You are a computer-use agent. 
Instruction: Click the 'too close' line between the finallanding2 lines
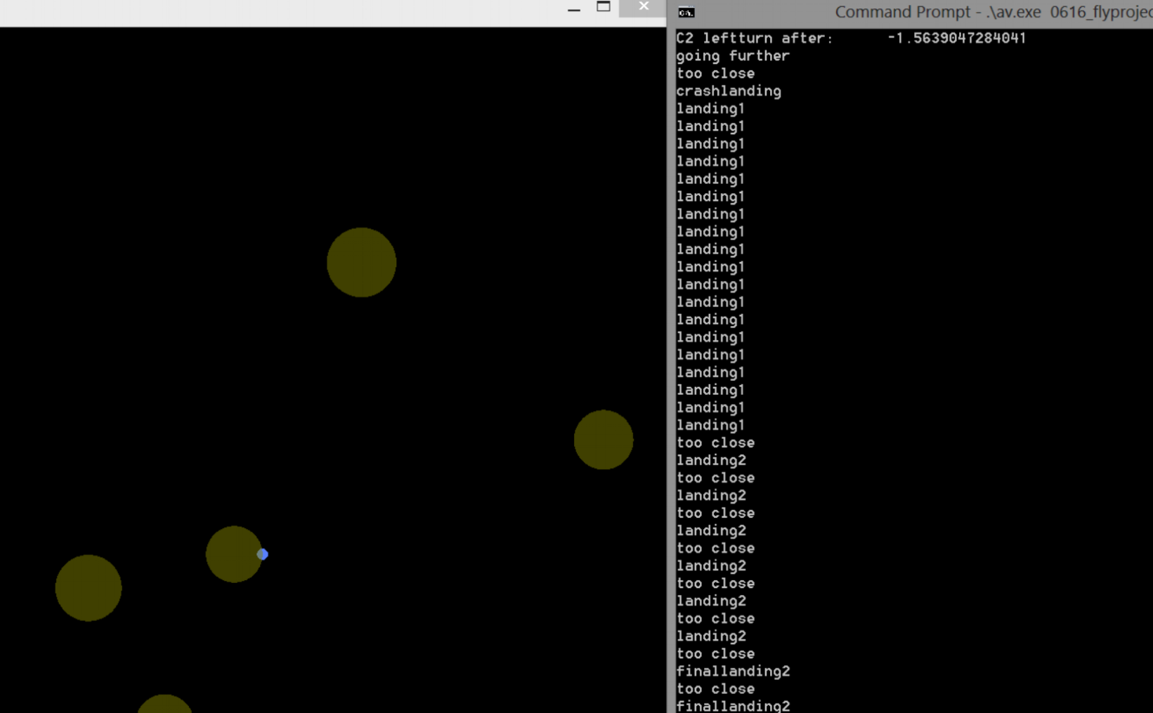click(715, 688)
